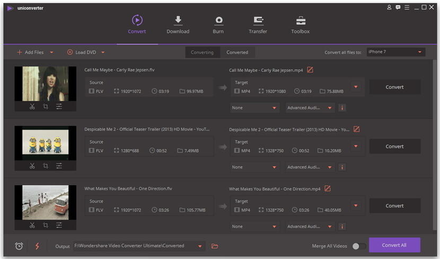This screenshot has width=440, height=259.
Task: Toggle high speed conversion lightning icon
Action: pyautogui.click(x=37, y=246)
